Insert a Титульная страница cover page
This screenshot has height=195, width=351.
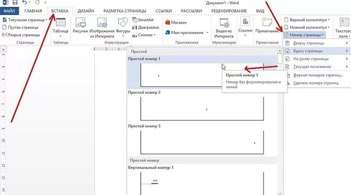(x=25, y=20)
